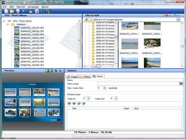Select the 2006-04-10-Roma folder in the tree
This screenshot has width=186, height=139.
(x=105, y=28)
